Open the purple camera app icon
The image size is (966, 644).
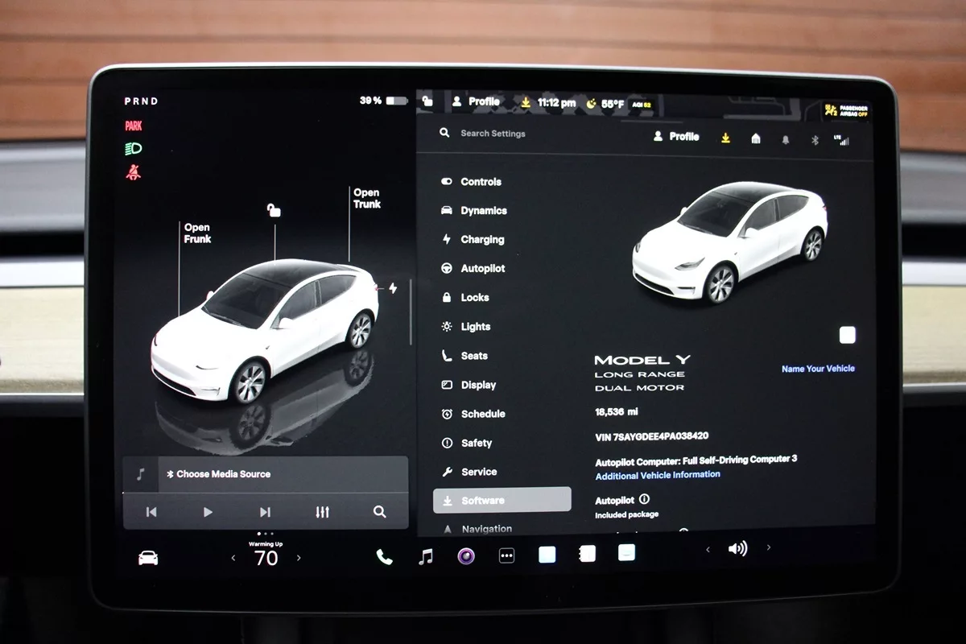tap(466, 555)
